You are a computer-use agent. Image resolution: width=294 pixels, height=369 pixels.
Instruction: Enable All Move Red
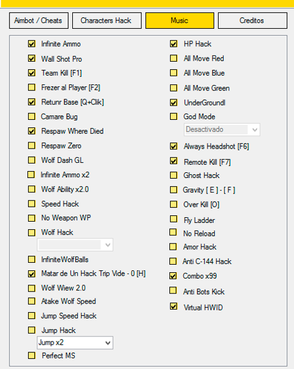tap(174, 58)
